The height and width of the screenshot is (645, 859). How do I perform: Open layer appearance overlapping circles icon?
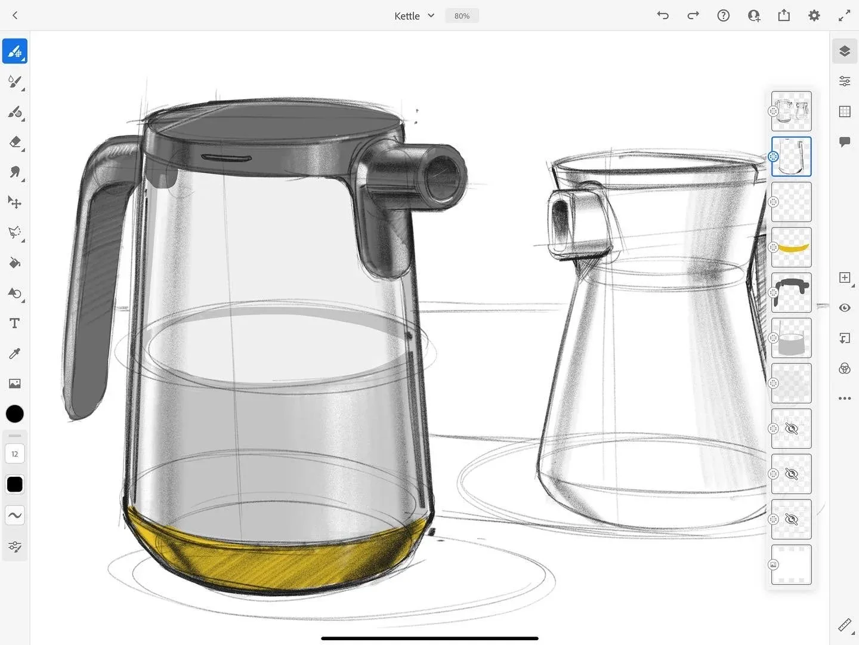click(845, 368)
